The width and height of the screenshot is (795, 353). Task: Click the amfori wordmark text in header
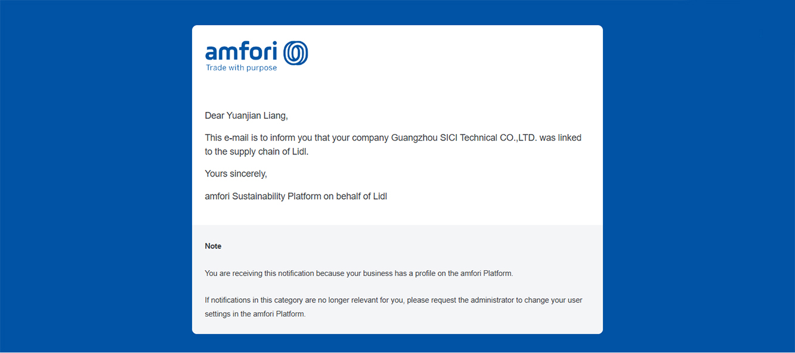[242, 51]
